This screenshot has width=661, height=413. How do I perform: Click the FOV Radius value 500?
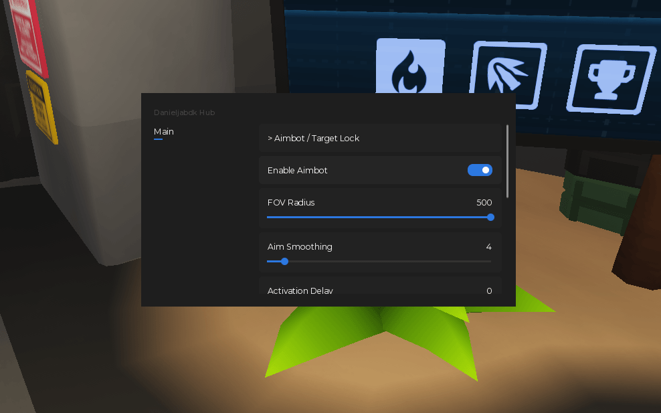click(x=484, y=203)
